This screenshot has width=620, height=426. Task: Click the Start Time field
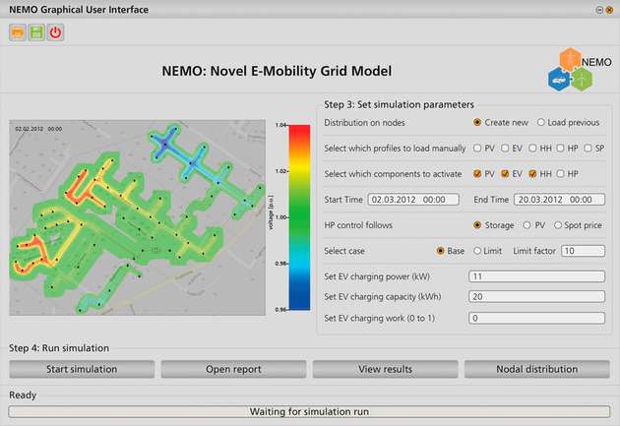pyautogui.click(x=413, y=200)
